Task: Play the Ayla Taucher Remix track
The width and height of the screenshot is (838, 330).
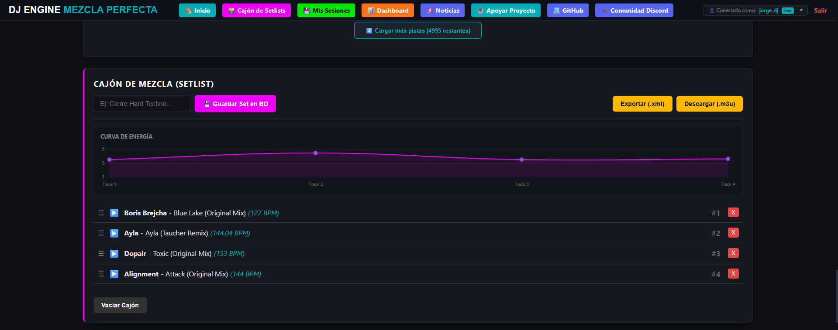Action: click(114, 233)
